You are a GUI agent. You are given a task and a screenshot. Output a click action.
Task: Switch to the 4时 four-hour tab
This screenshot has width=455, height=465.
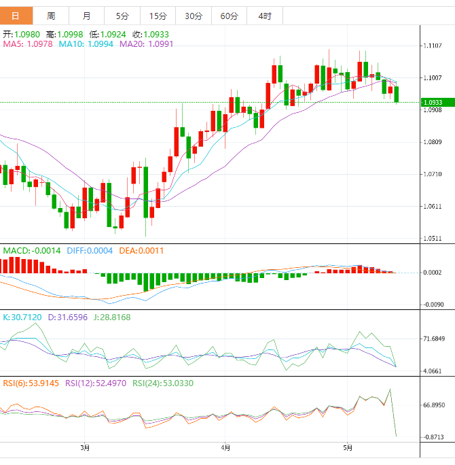coord(265,16)
